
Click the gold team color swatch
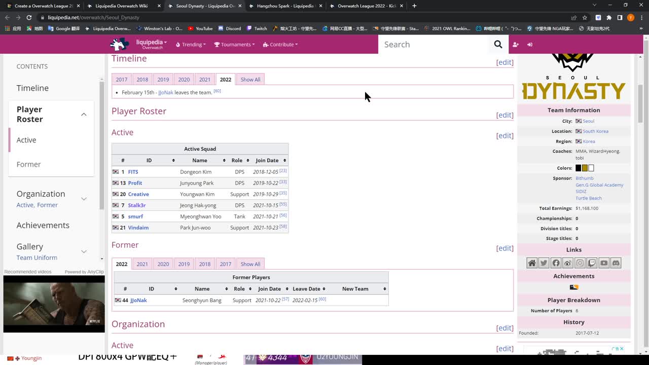click(585, 168)
